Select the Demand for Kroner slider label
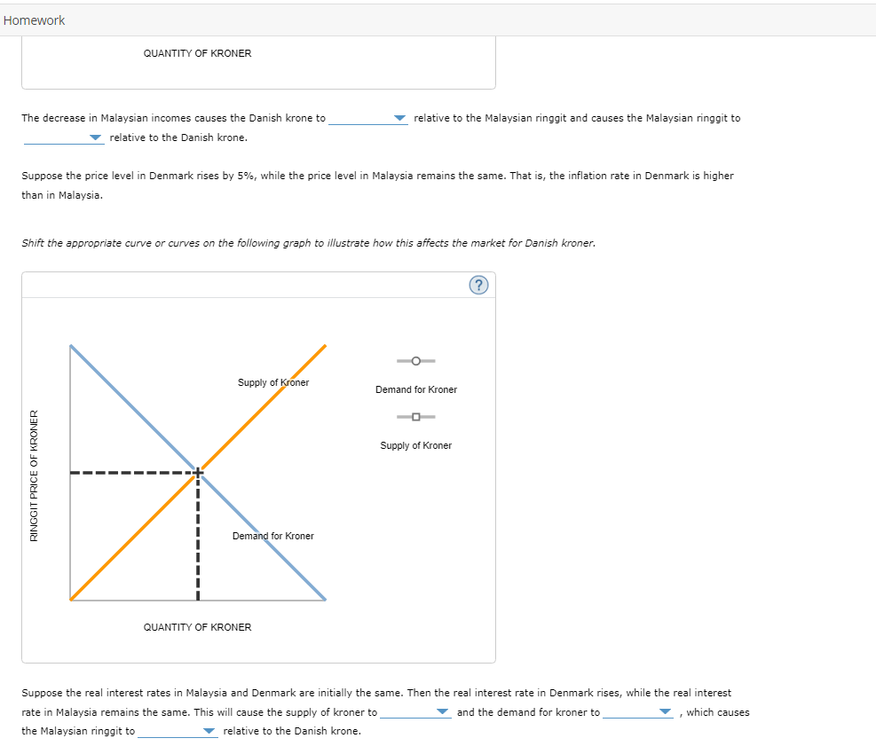 pos(415,389)
